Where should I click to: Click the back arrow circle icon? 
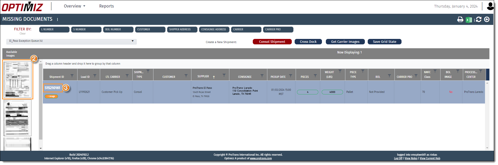pyautogui.click(x=487, y=19)
